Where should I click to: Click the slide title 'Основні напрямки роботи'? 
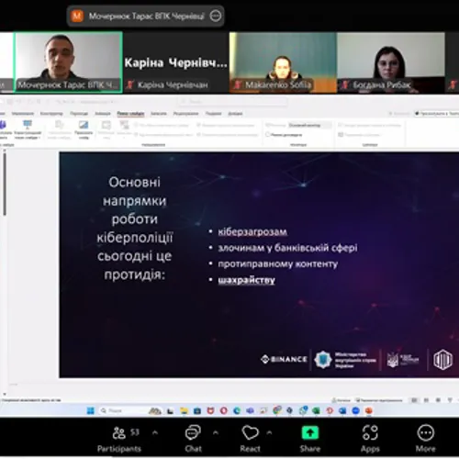[x=135, y=200]
